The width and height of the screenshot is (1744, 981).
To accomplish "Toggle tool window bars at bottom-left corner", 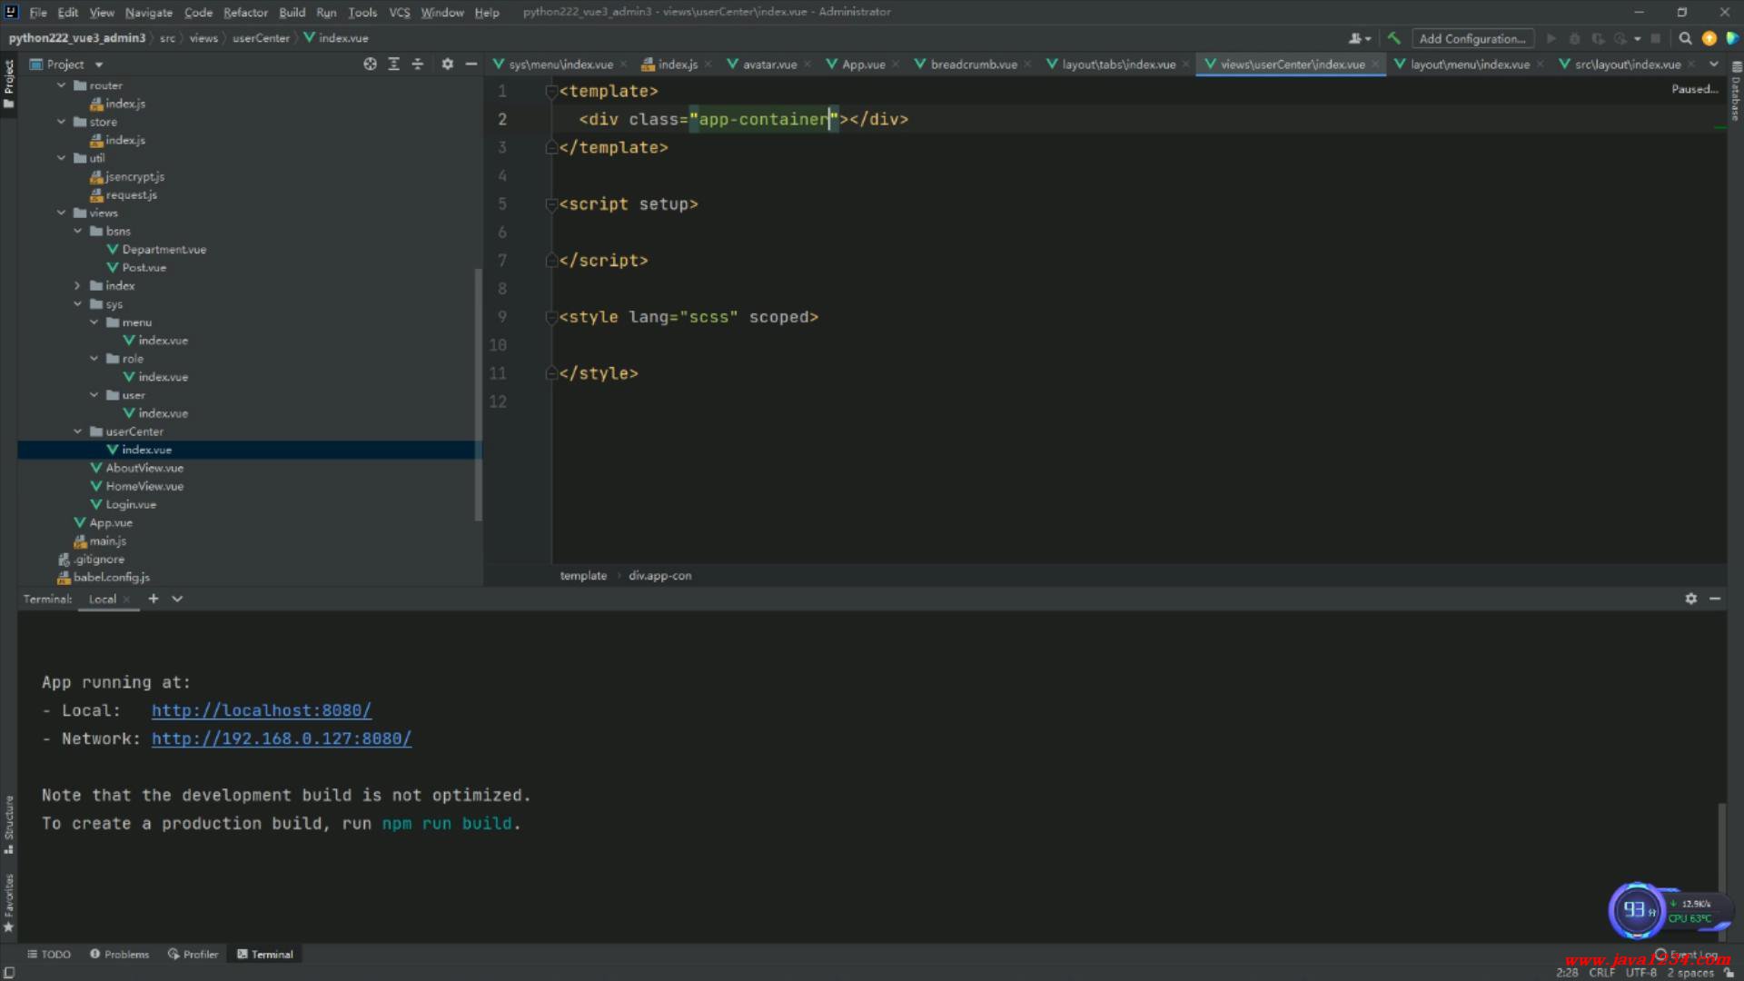I will click(9, 972).
